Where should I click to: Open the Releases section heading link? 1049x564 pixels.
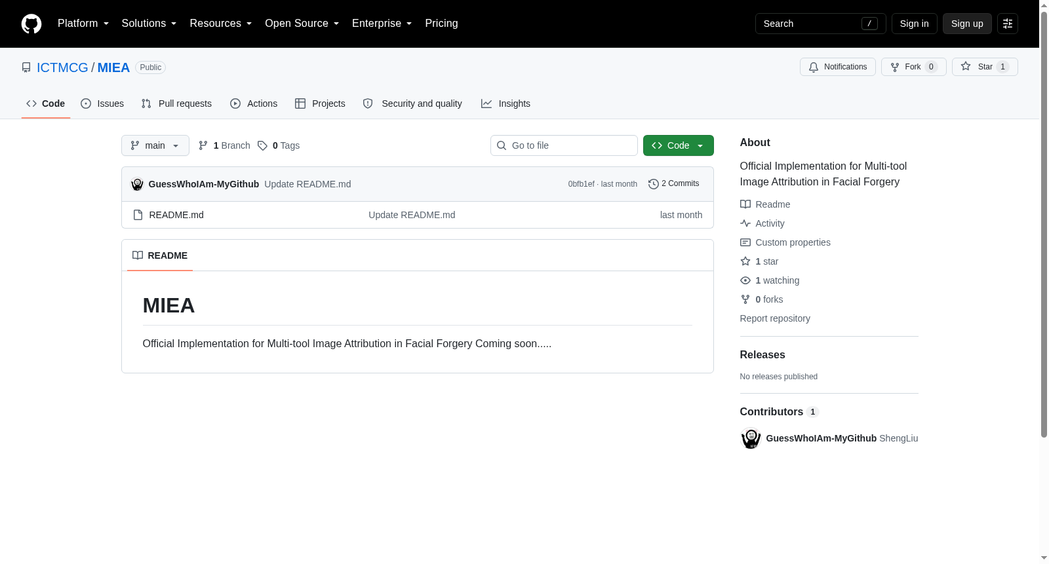point(762,354)
